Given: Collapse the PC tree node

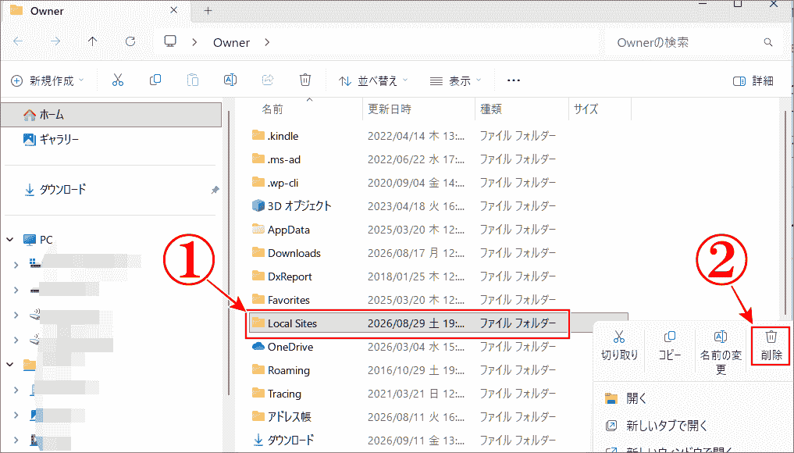Looking at the screenshot, I should click(x=10, y=239).
